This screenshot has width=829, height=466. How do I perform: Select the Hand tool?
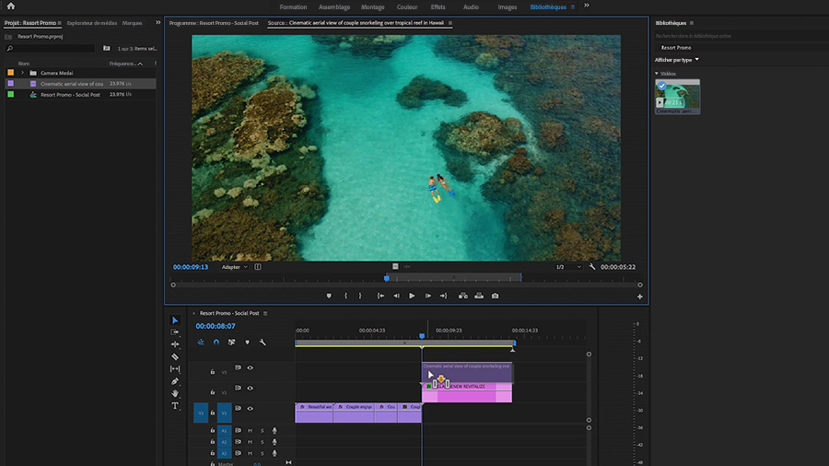175,393
